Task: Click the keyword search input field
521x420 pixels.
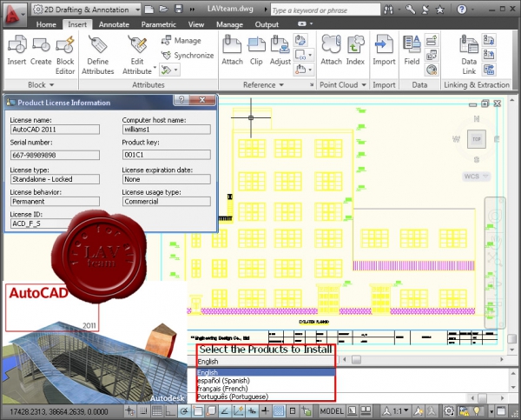Action: pyautogui.click(x=326, y=10)
